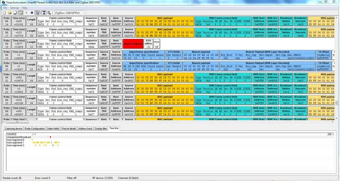This screenshot has width=340, height=181.
Task: Select the Time line tab
Action: (x=114, y=128)
